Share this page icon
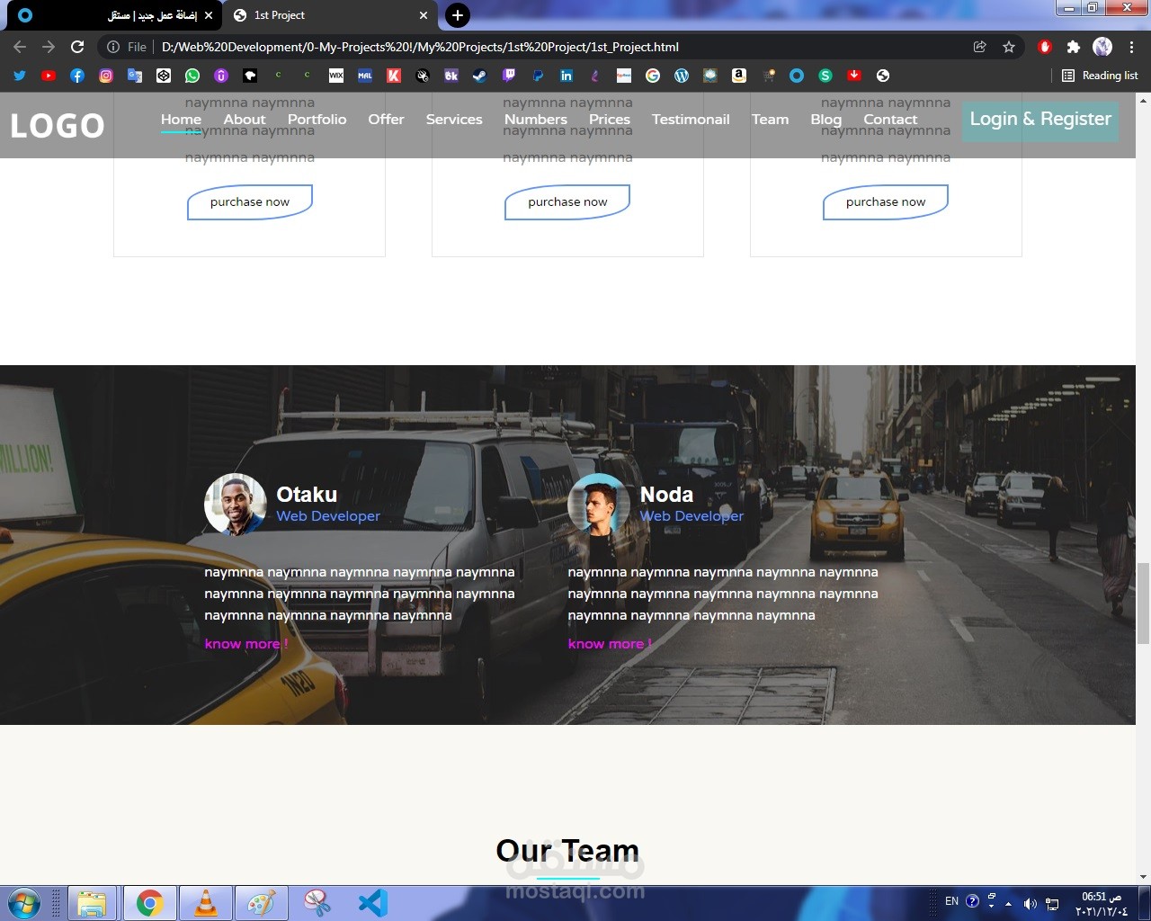Screen dimensions: 1151x921 pos(980,47)
